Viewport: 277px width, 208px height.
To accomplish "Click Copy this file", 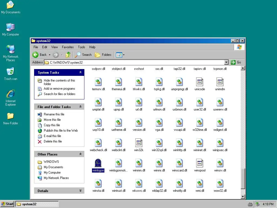I will [52, 125].
